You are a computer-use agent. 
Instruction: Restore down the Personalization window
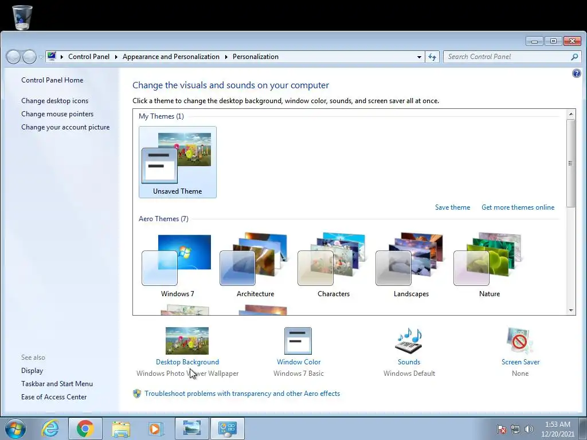pos(553,41)
